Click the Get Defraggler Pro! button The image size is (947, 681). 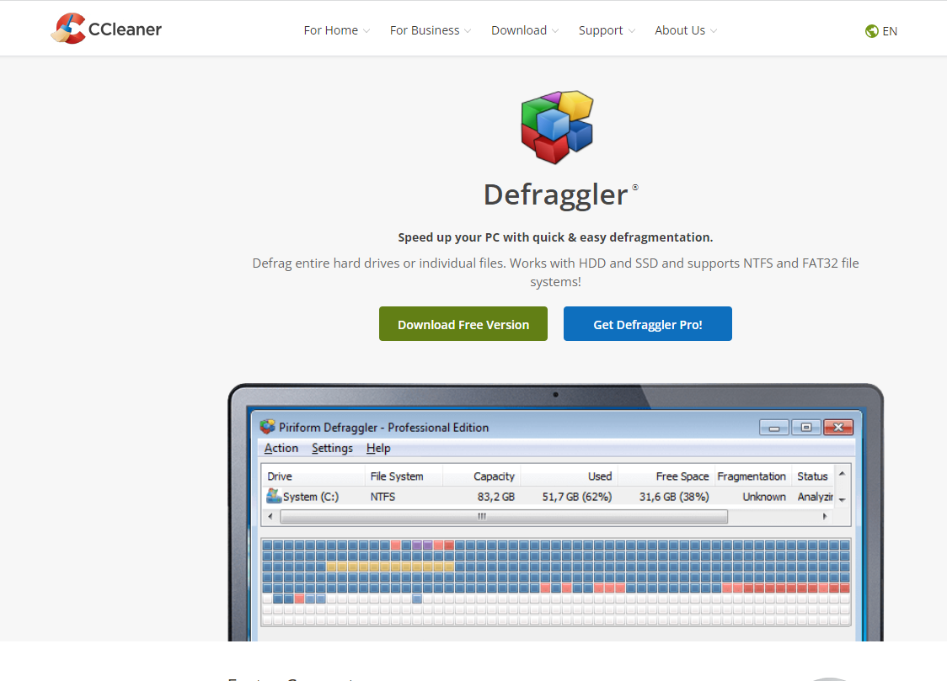(x=647, y=324)
